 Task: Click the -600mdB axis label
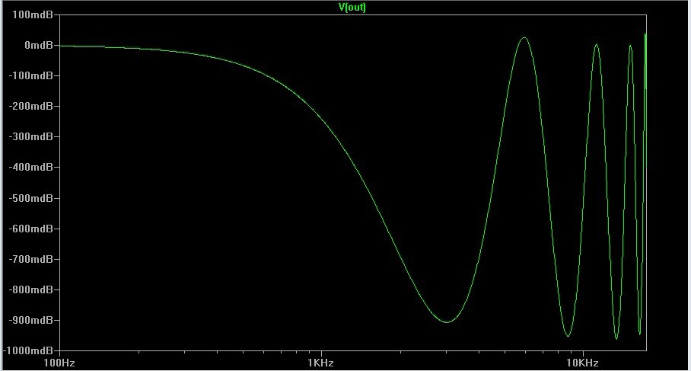31,229
